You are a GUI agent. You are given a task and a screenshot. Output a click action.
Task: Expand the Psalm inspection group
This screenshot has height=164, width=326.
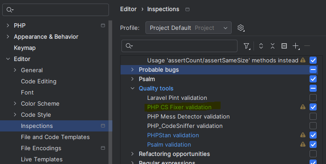click(x=133, y=79)
